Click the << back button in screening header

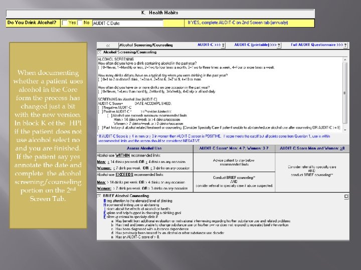click(108, 45)
